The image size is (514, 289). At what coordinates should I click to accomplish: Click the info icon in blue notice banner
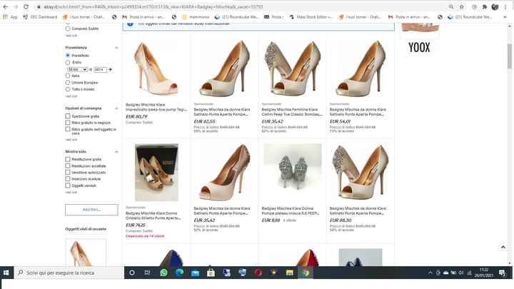130,24
